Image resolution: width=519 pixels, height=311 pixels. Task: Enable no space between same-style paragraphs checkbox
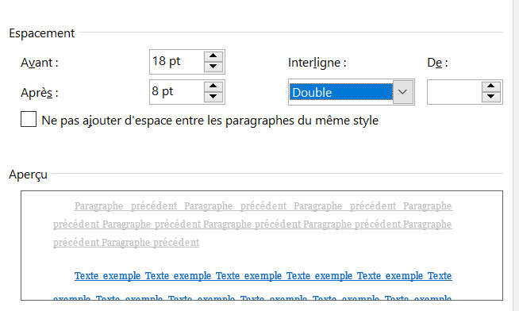click(x=29, y=119)
